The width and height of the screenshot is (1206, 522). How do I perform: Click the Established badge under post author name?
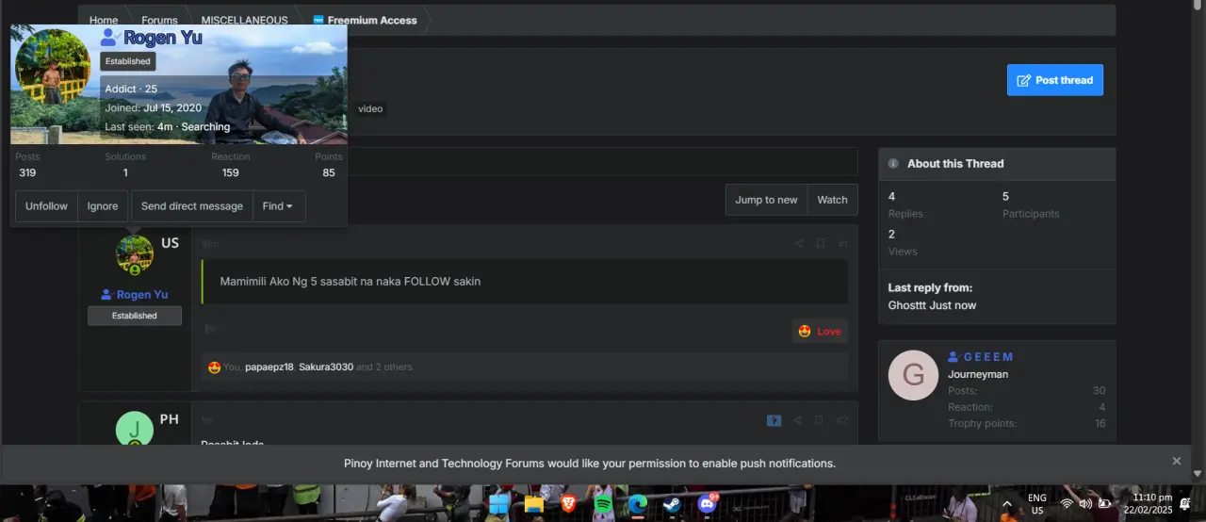click(135, 316)
